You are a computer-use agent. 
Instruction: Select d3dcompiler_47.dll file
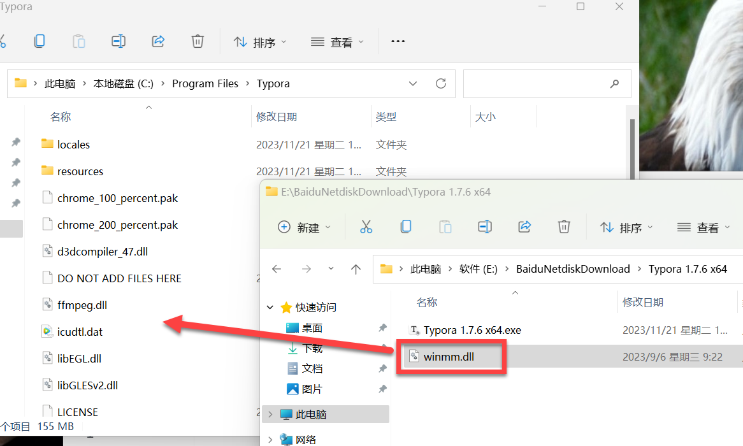(x=103, y=252)
